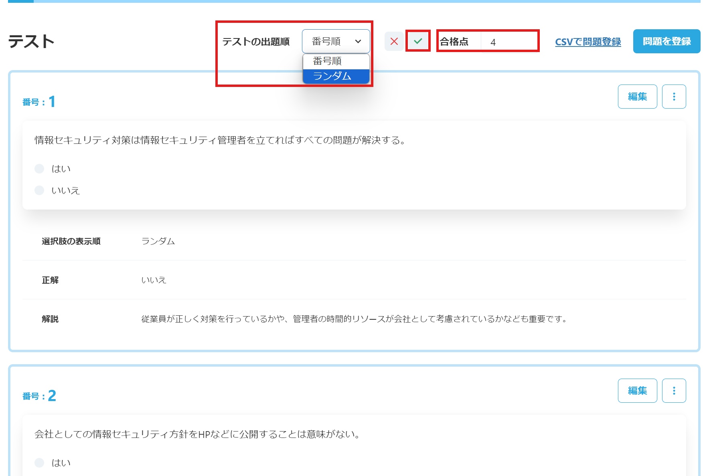This screenshot has width=703, height=476.
Task: Click question 1 text 情報セキュリティ対策は…
Action: point(221,140)
